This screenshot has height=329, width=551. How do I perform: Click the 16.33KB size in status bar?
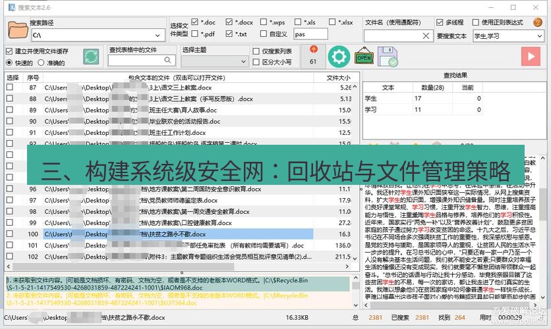click(297, 317)
